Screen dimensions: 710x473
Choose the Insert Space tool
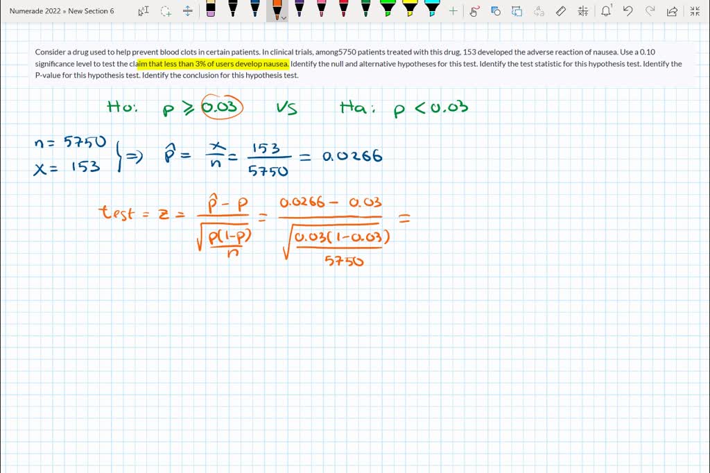(187, 11)
